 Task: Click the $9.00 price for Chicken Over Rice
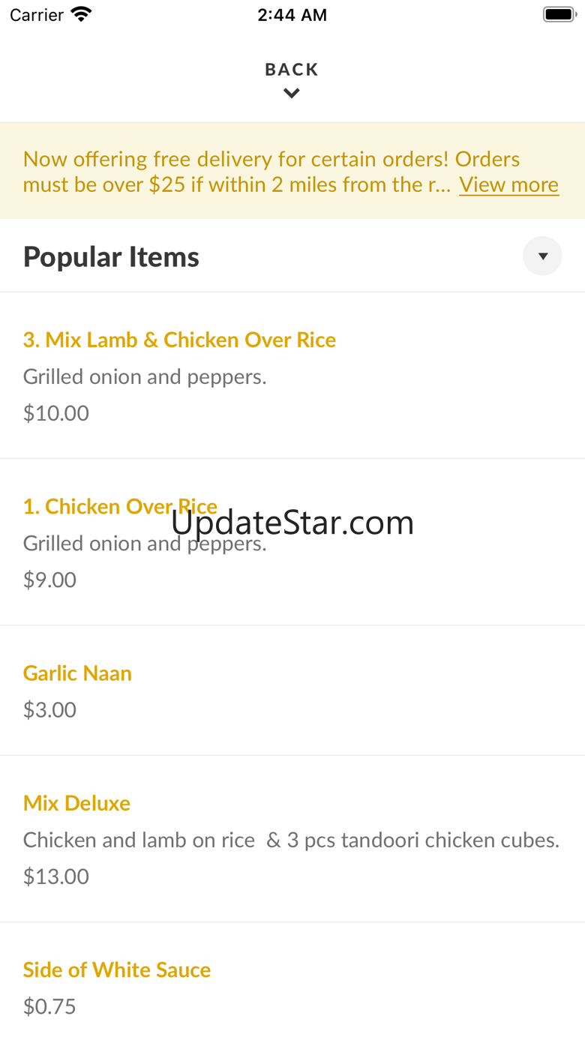(49, 580)
